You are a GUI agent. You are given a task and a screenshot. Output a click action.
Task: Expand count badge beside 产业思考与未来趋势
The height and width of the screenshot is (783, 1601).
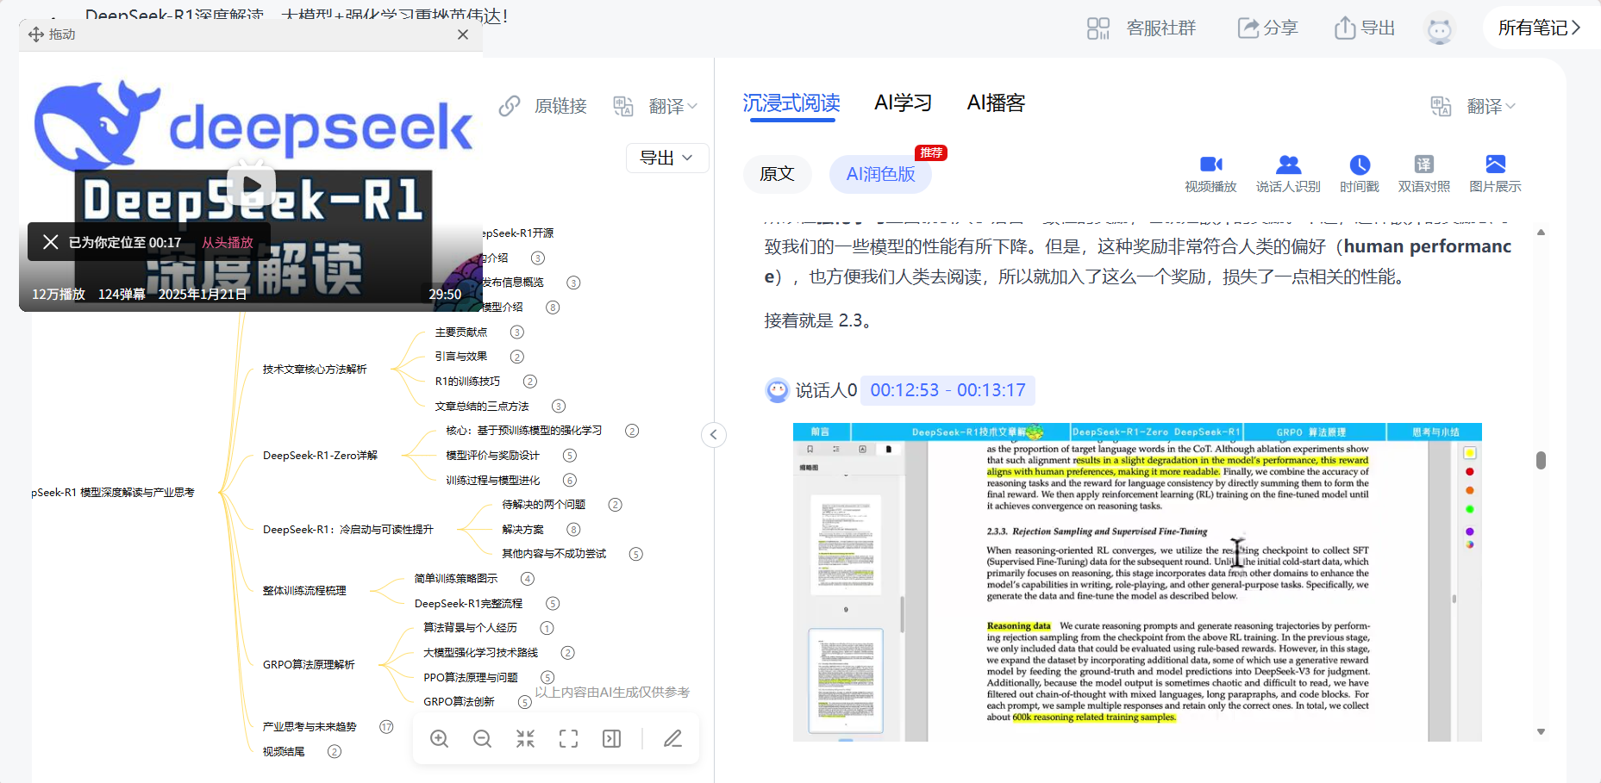(387, 727)
